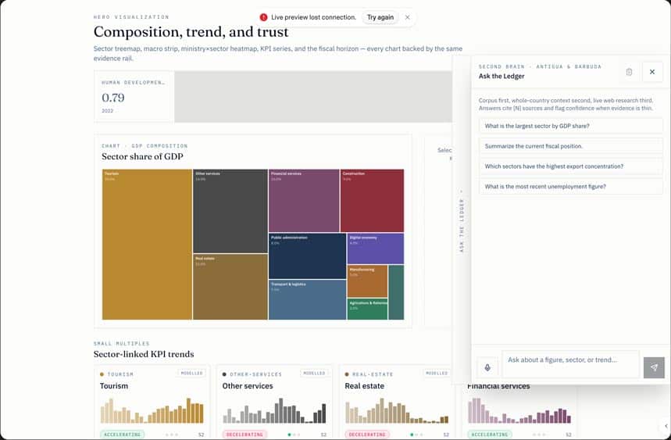Select Summarize the current fiscal position suggestion
671x440 pixels.
(571, 146)
